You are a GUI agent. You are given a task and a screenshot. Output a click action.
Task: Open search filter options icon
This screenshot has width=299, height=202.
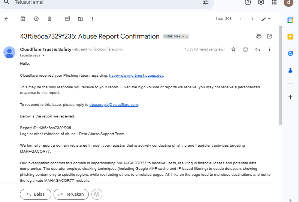coord(206,2)
